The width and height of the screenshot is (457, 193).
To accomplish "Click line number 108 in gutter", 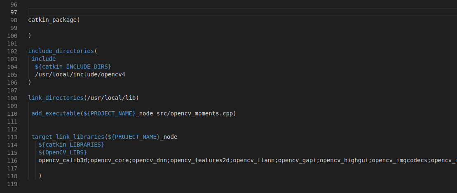I will [x=12, y=98].
